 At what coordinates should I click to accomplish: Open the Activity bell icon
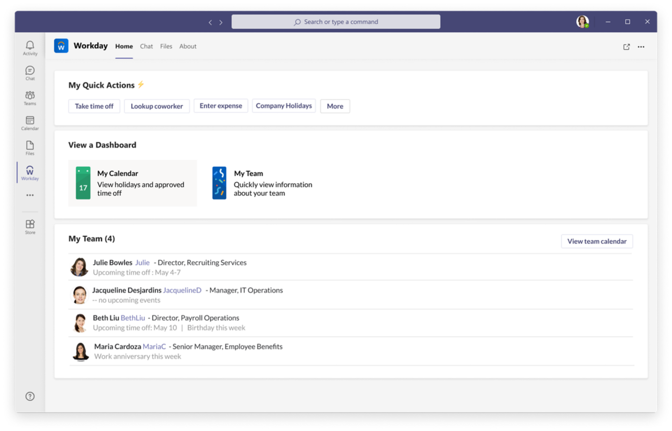[x=30, y=47]
